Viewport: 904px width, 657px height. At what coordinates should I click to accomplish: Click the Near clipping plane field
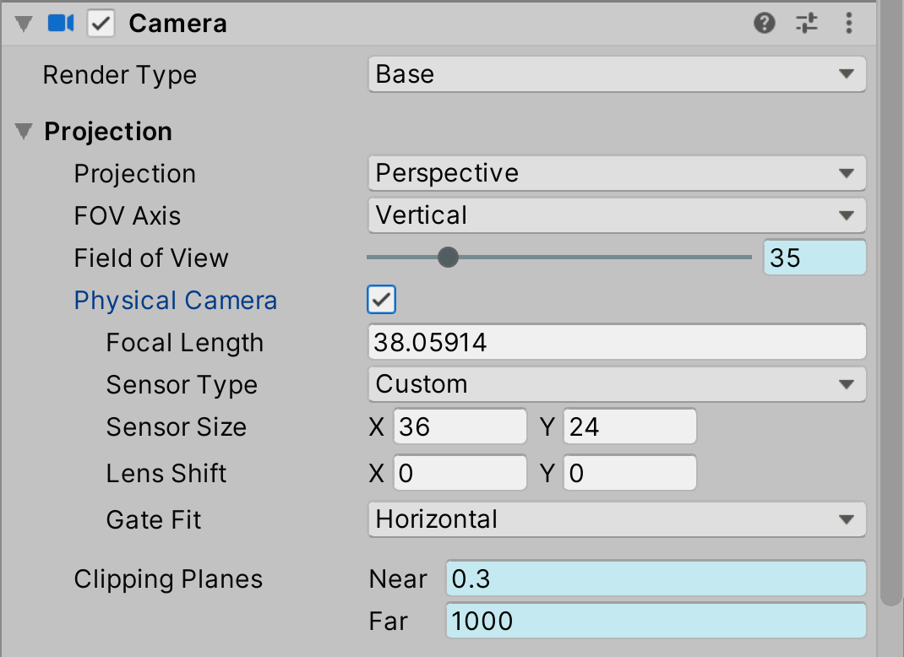point(656,579)
